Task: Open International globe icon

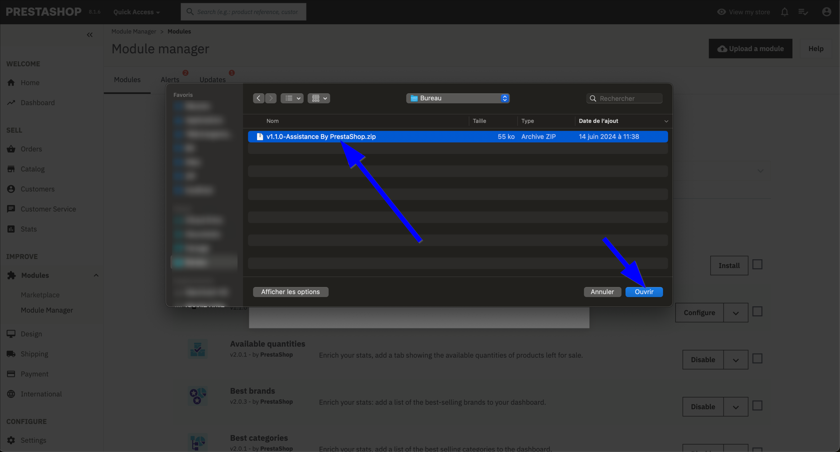Action: (11, 394)
